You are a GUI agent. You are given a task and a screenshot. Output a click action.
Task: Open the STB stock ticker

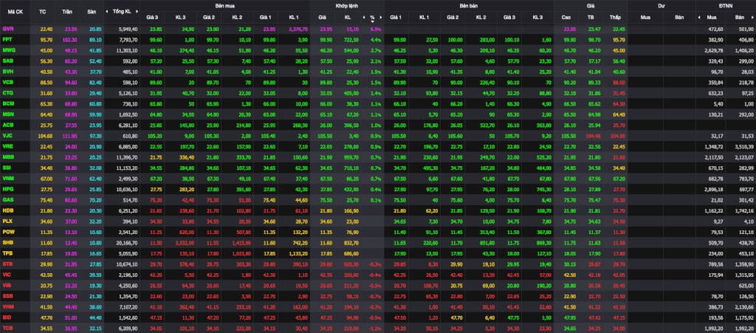click(x=7, y=263)
